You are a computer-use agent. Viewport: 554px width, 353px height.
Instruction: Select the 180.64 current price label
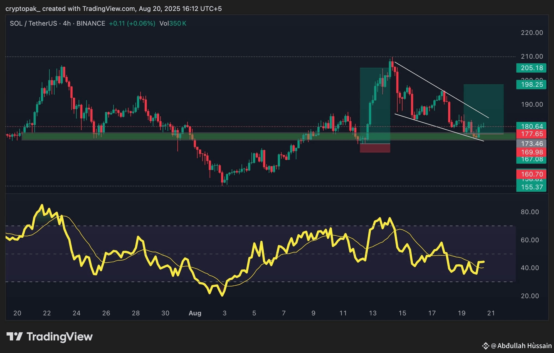click(531, 126)
